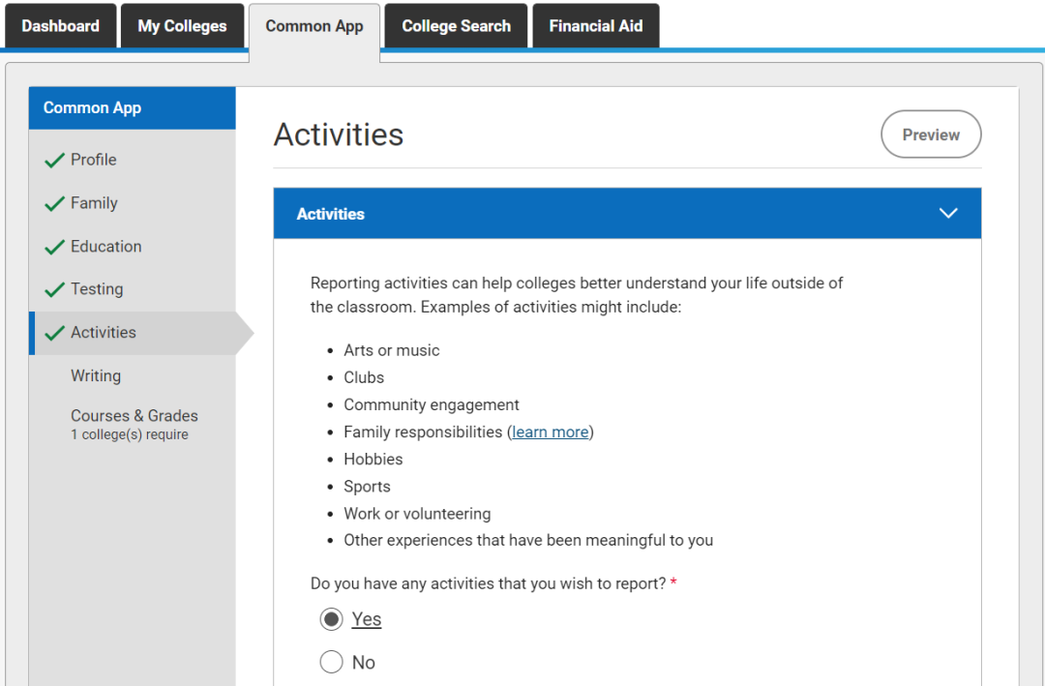The height and width of the screenshot is (686, 1045).
Task: Switch to the Dashboard tab
Action: click(x=60, y=26)
